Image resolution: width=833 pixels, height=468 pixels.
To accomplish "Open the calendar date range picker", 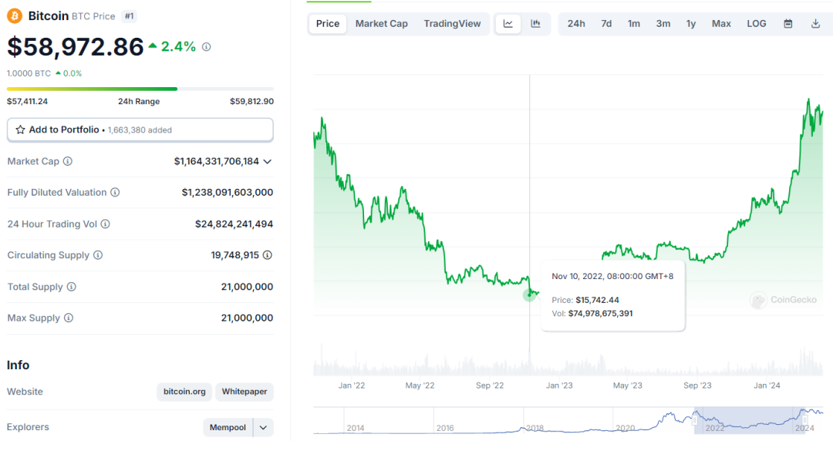I will pos(787,24).
